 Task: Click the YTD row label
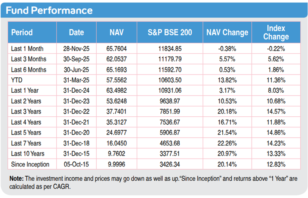(x=17, y=80)
